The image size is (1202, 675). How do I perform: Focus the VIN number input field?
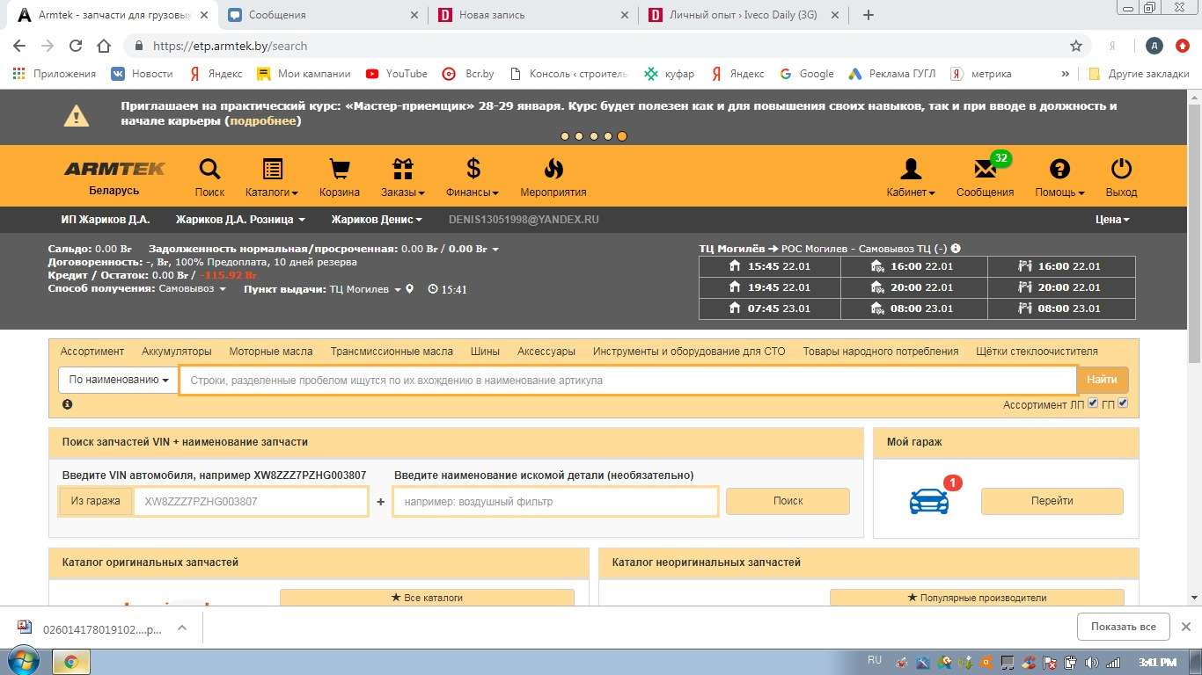click(x=251, y=501)
